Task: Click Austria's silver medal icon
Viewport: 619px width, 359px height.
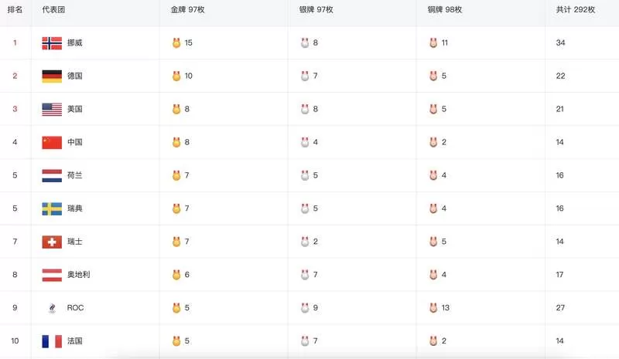Action: coord(305,274)
